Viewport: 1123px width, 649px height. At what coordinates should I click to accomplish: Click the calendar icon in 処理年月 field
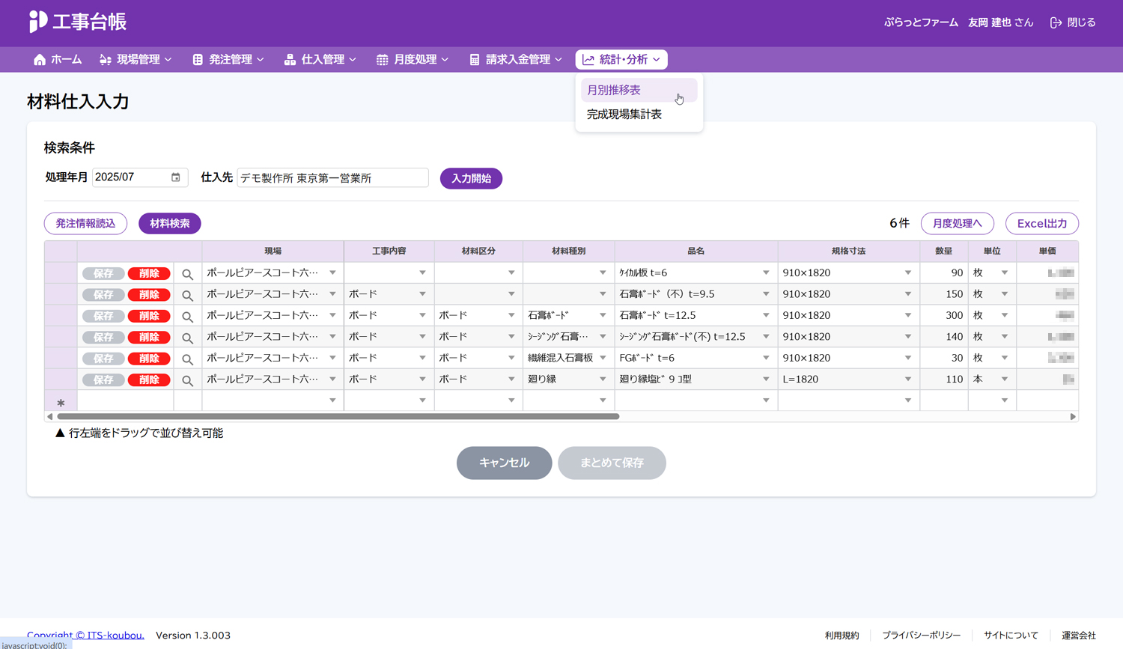point(176,177)
